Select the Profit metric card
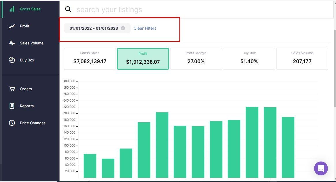 tap(143, 59)
